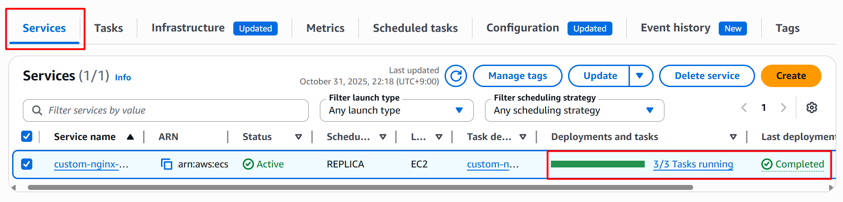This screenshot has width=843, height=202.
Task: Open the Filter scheduling strategy dropdown
Action: point(574,110)
